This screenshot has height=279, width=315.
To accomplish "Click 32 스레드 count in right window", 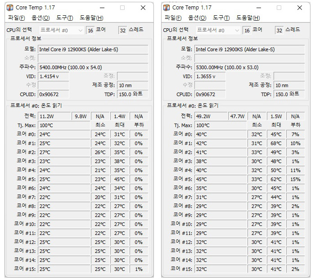I will click(x=279, y=30).
